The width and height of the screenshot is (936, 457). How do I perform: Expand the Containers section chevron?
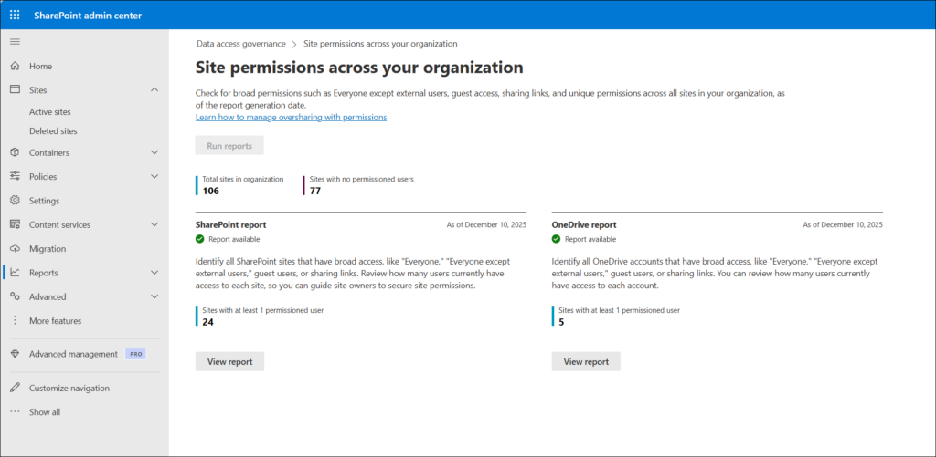(x=154, y=152)
